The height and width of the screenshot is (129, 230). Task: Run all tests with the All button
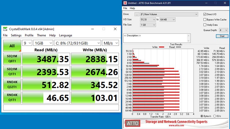click(x=12, y=46)
